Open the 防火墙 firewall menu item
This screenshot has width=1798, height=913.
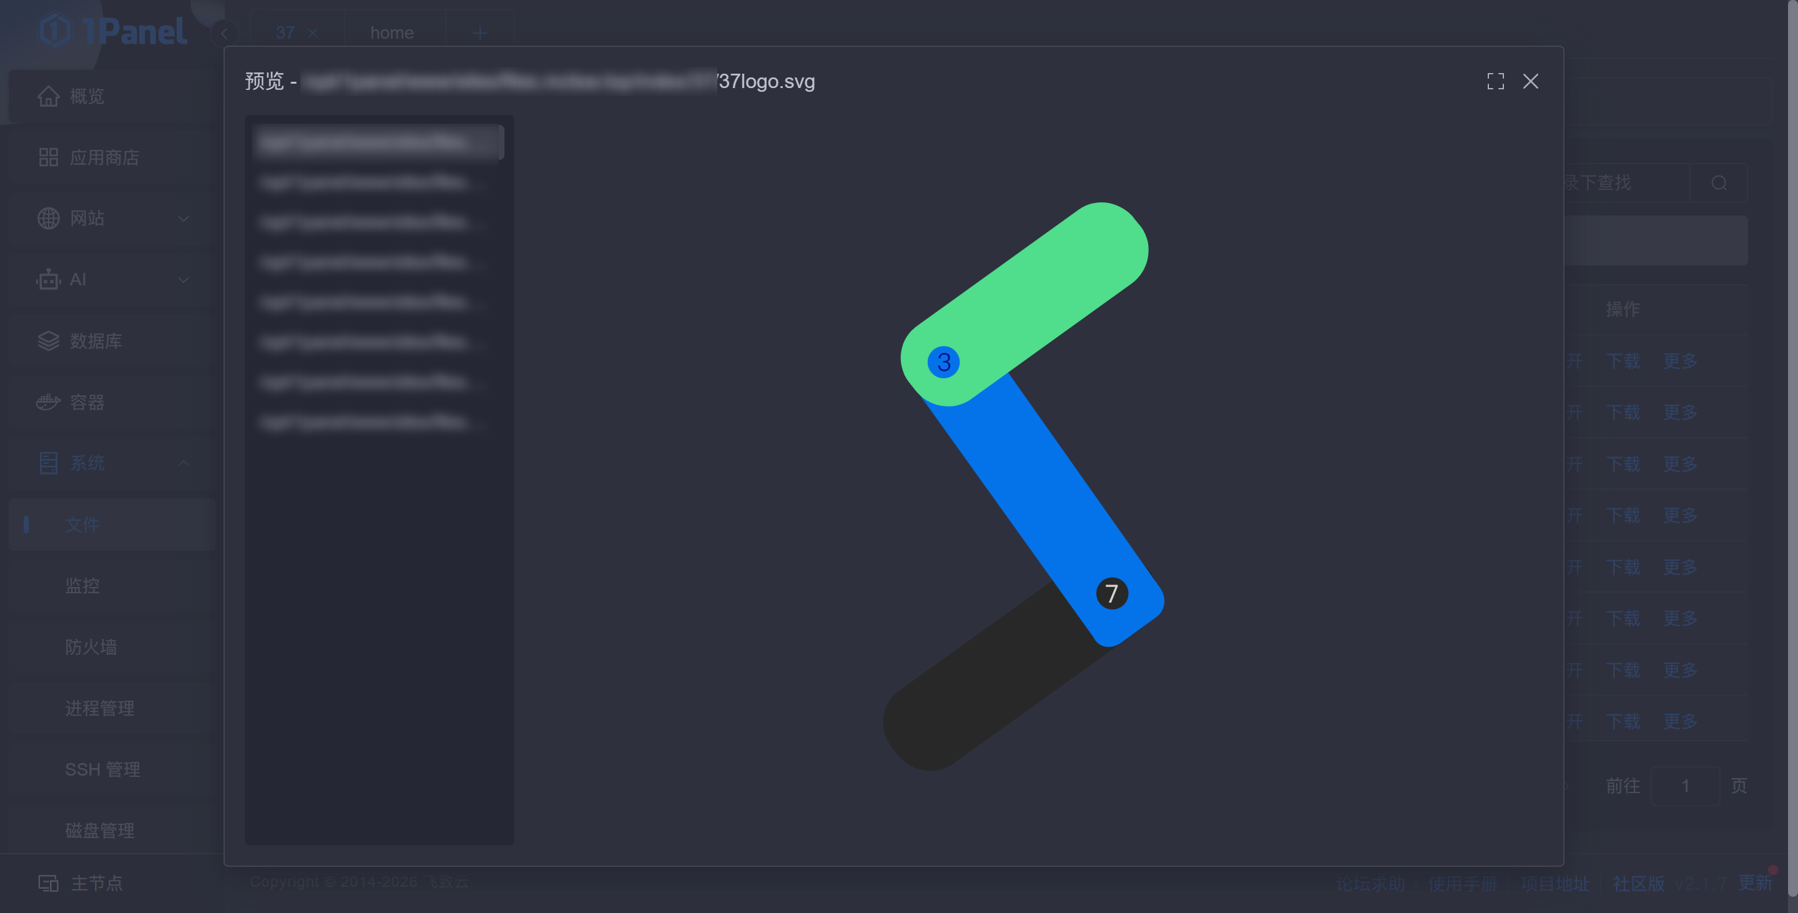(91, 647)
